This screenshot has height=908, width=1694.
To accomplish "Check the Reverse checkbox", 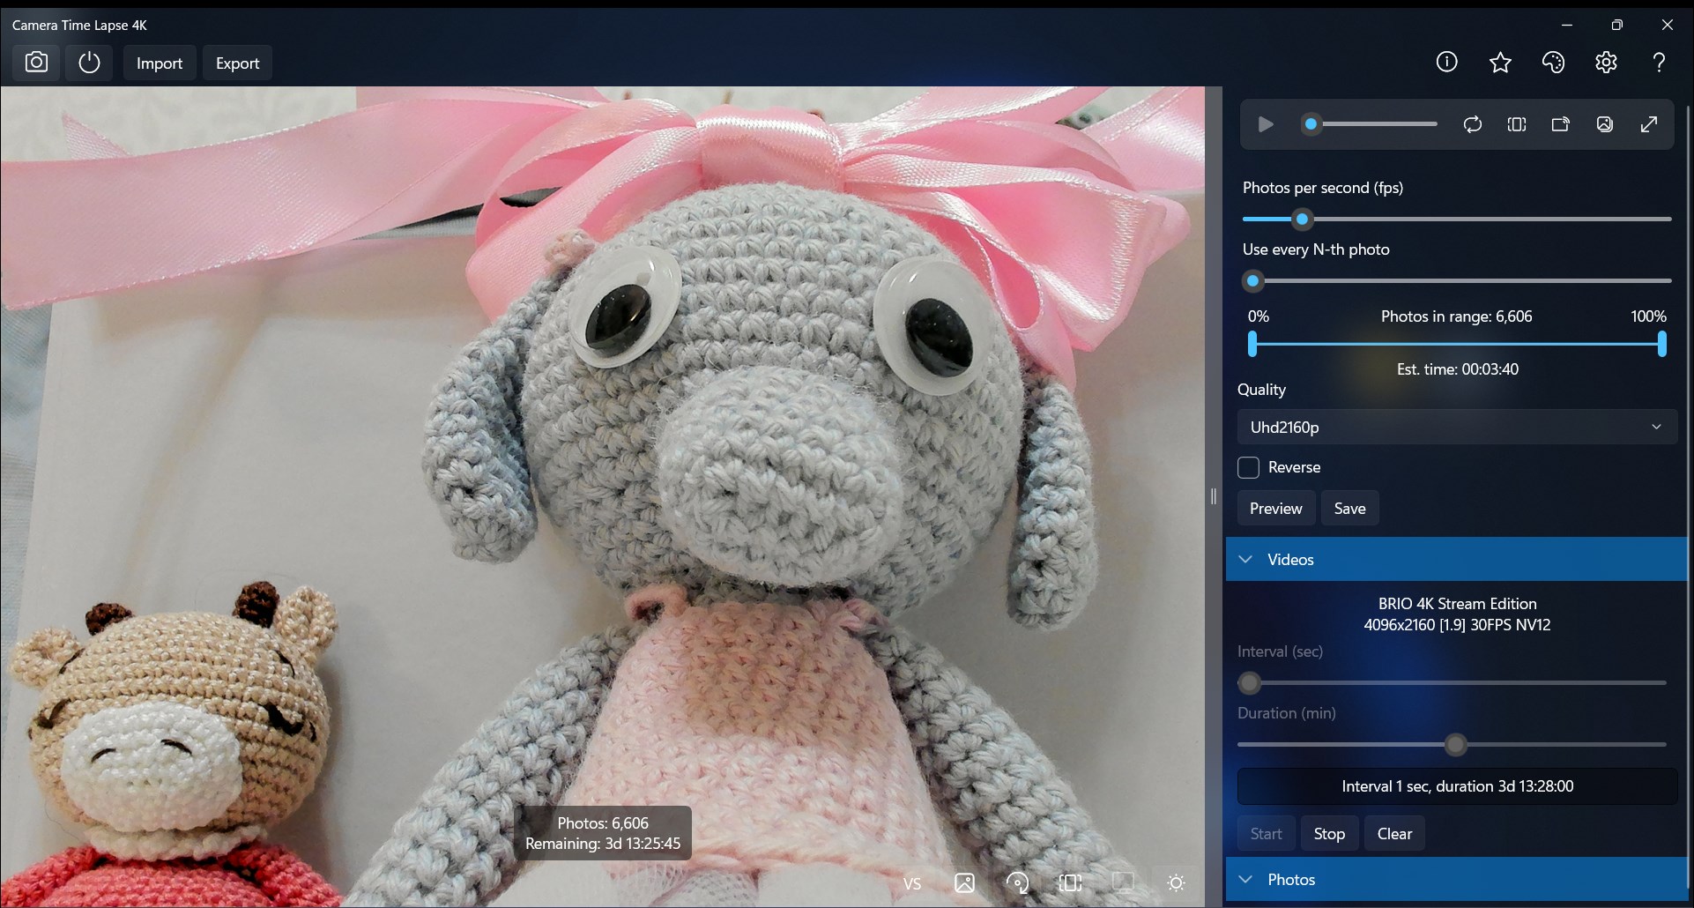I will pyautogui.click(x=1248, y=467).
